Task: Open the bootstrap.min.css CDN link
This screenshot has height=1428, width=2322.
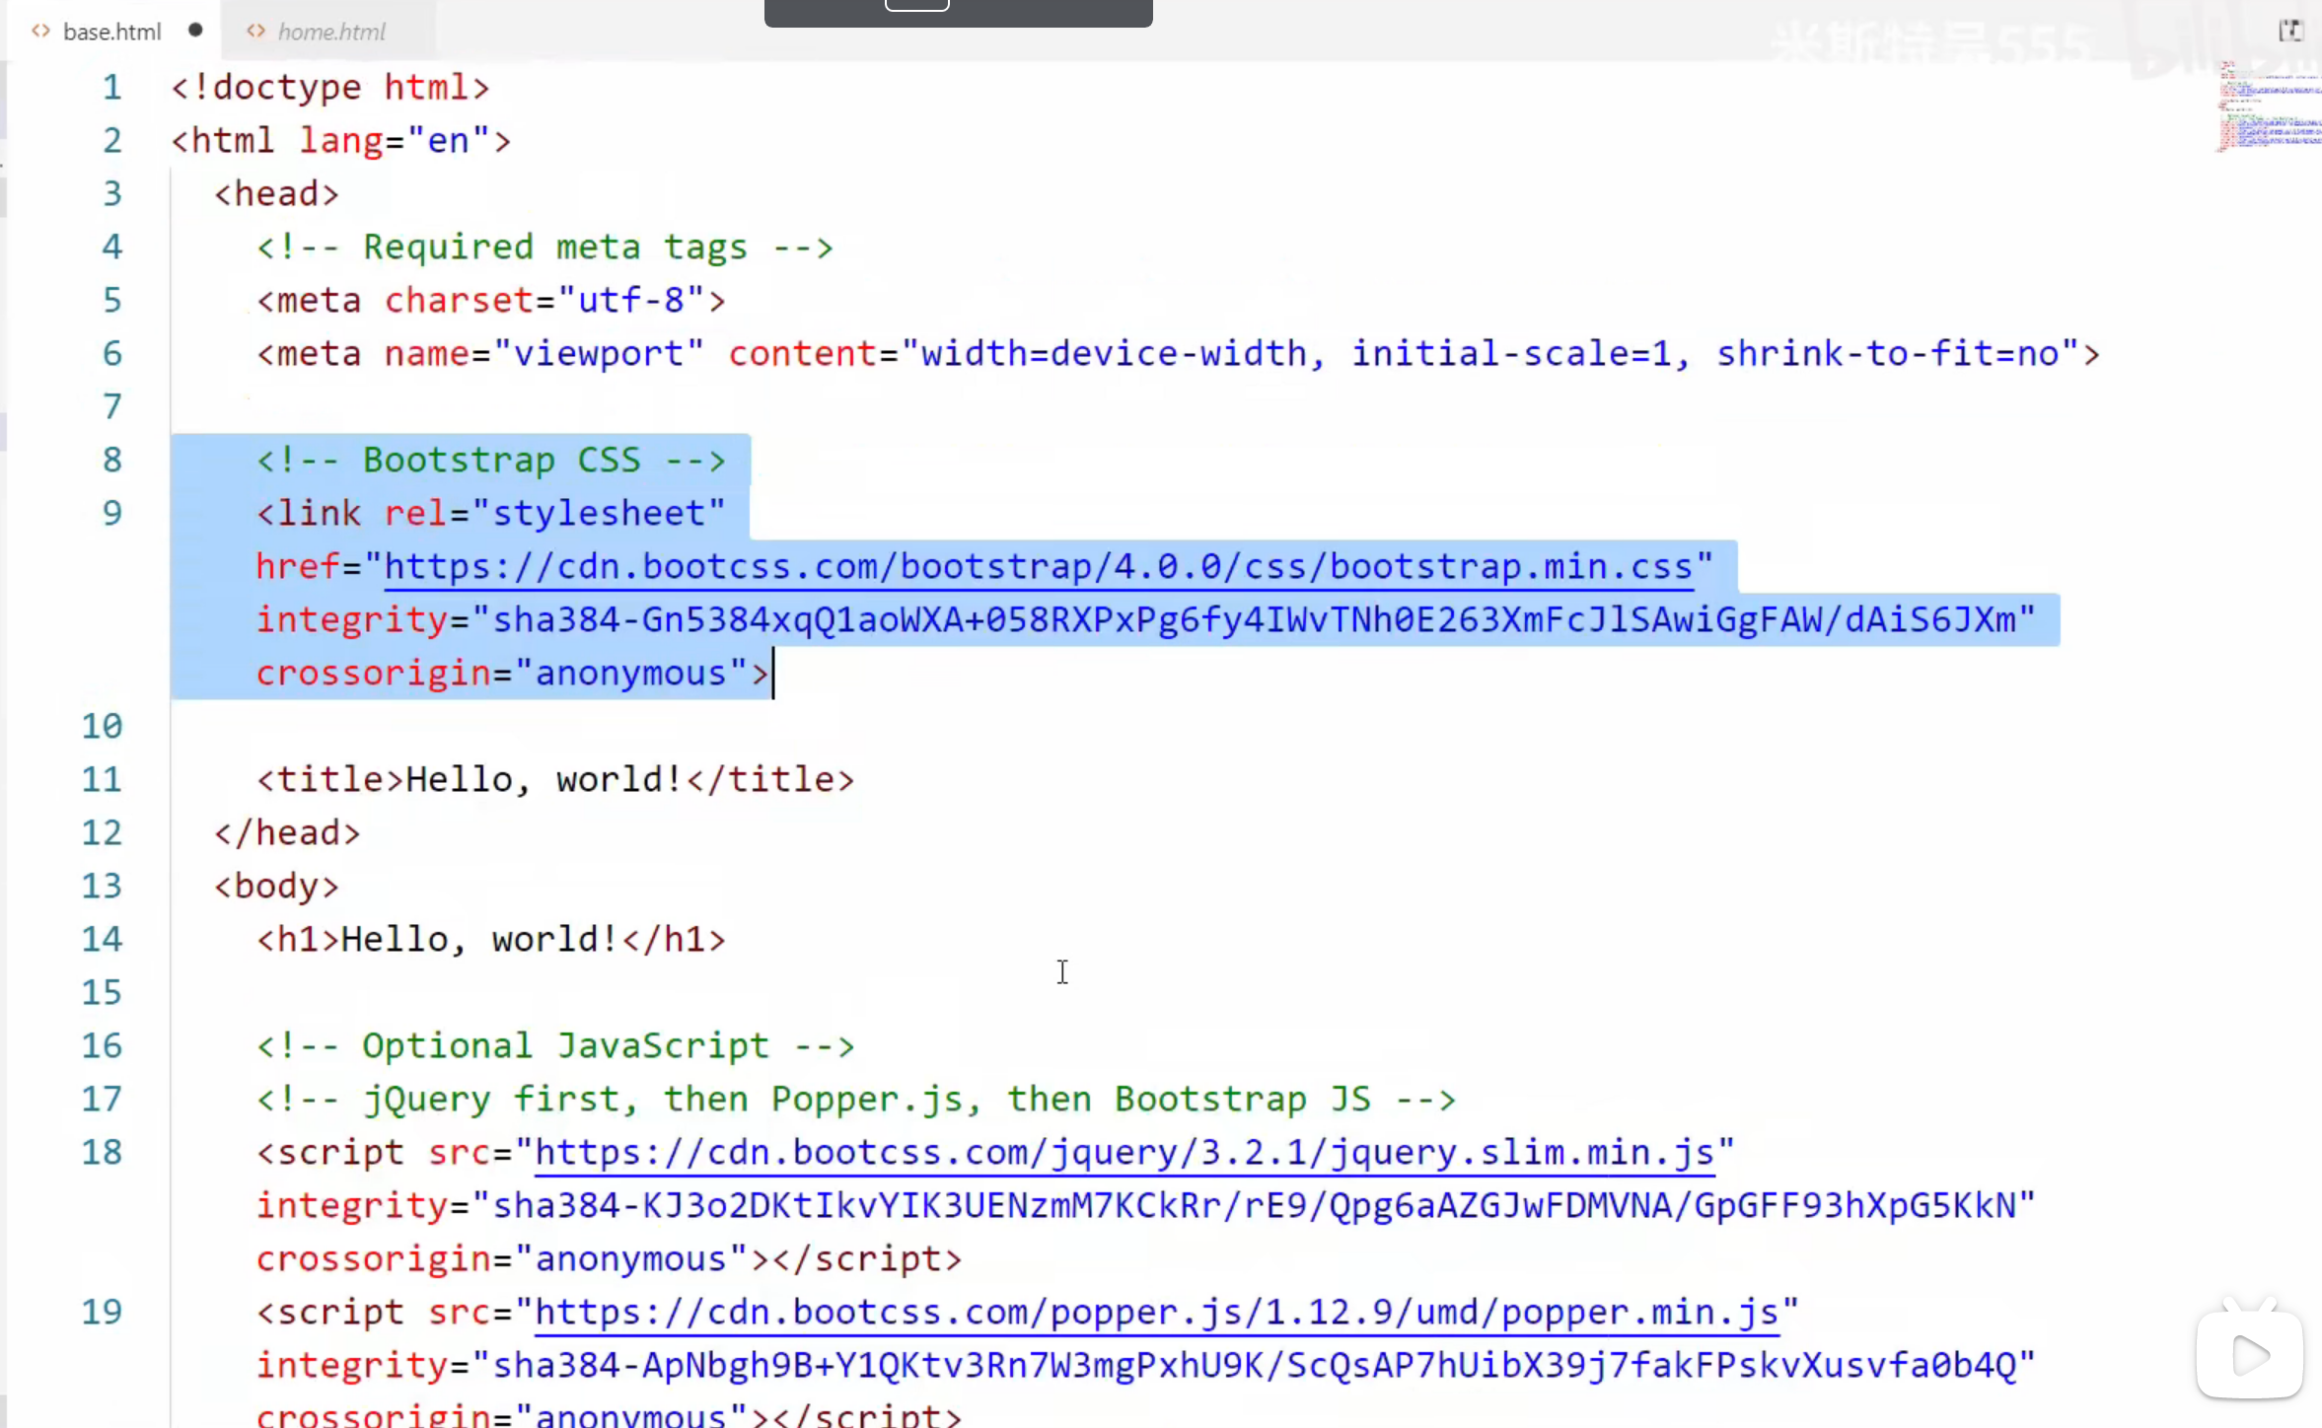Action: (x=1038, y=567)
